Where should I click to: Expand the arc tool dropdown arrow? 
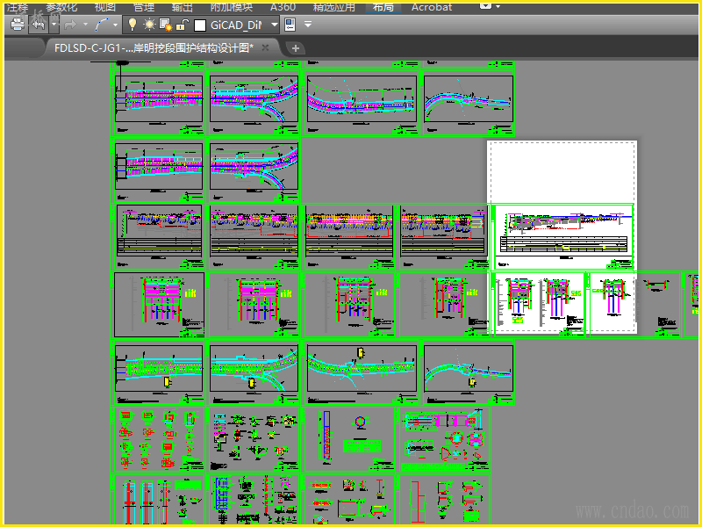click(115, 25)
